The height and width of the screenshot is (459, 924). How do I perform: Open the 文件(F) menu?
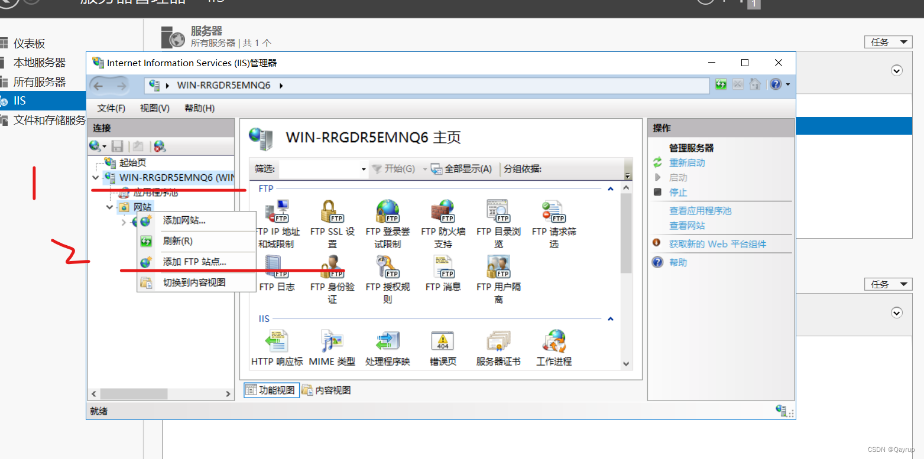click(111, 108)
